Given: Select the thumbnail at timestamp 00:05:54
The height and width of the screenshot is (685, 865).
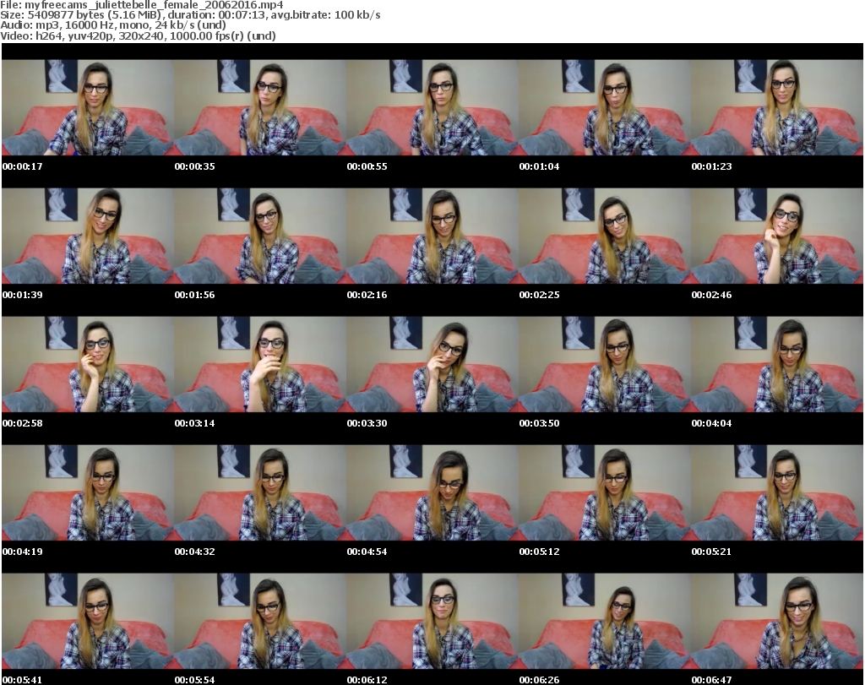Looking at the screenshot, I should tap(260, 621).
